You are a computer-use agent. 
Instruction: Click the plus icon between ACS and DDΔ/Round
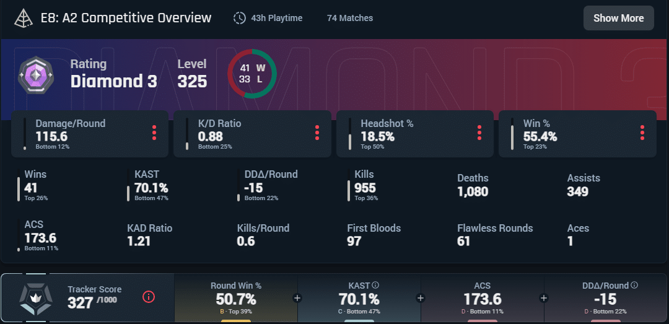pyautogui.click(x=544, y=297)
